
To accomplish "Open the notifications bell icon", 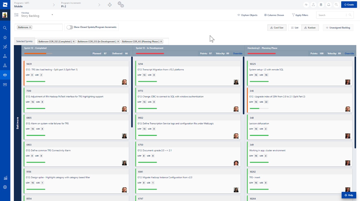I will click(x=329, y=4).
